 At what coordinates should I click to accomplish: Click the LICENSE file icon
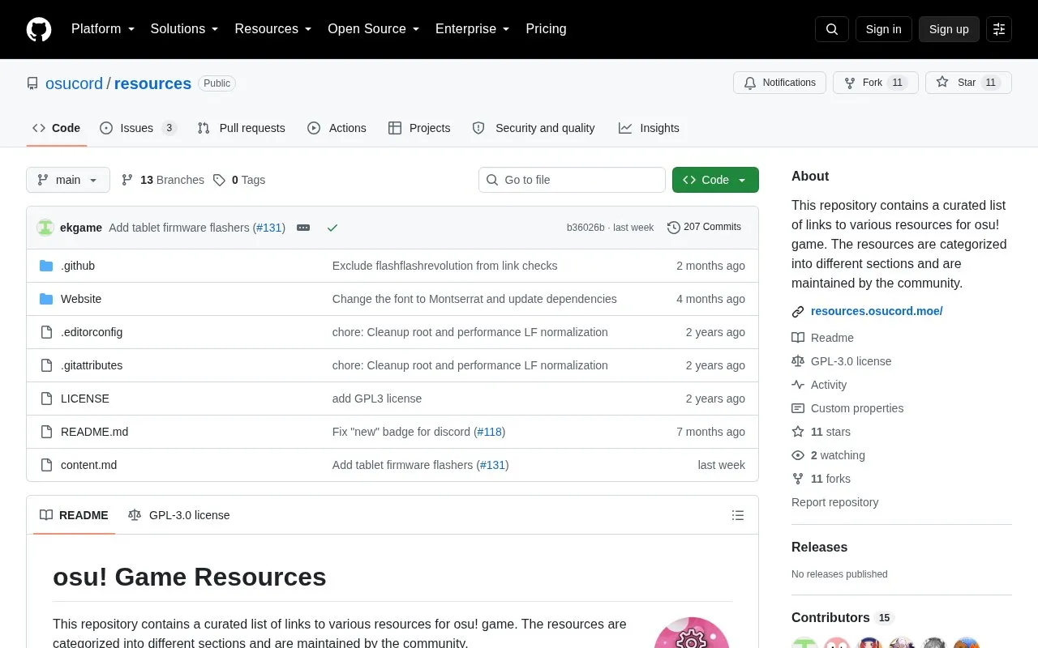pos(46,399)
